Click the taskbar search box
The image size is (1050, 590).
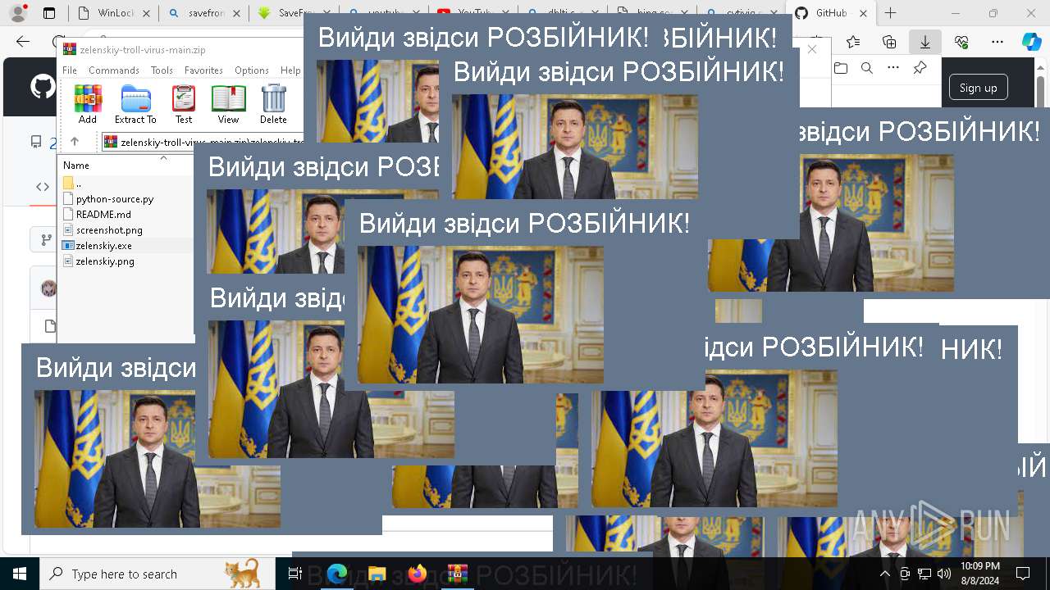[159, 574]
